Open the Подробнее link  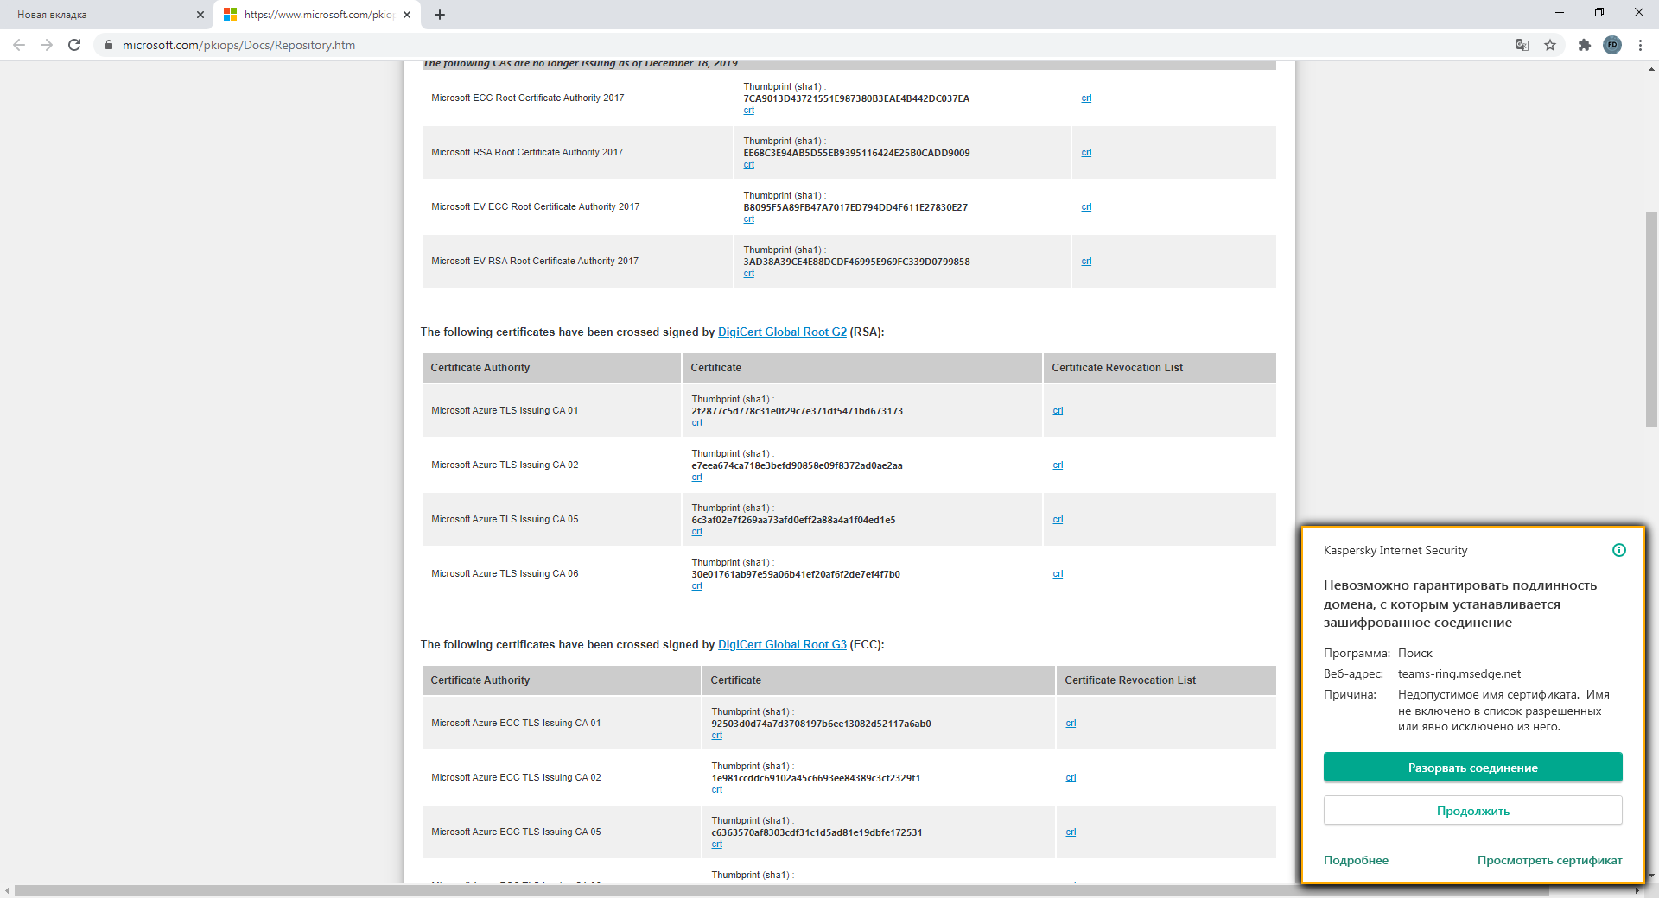1356,860
